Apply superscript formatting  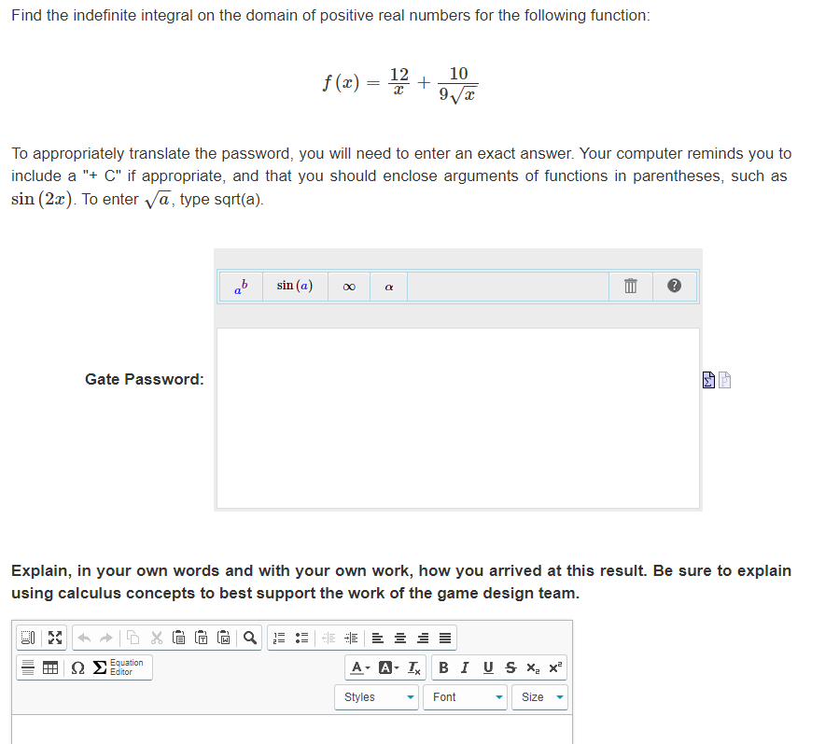(x=558, y=667)
